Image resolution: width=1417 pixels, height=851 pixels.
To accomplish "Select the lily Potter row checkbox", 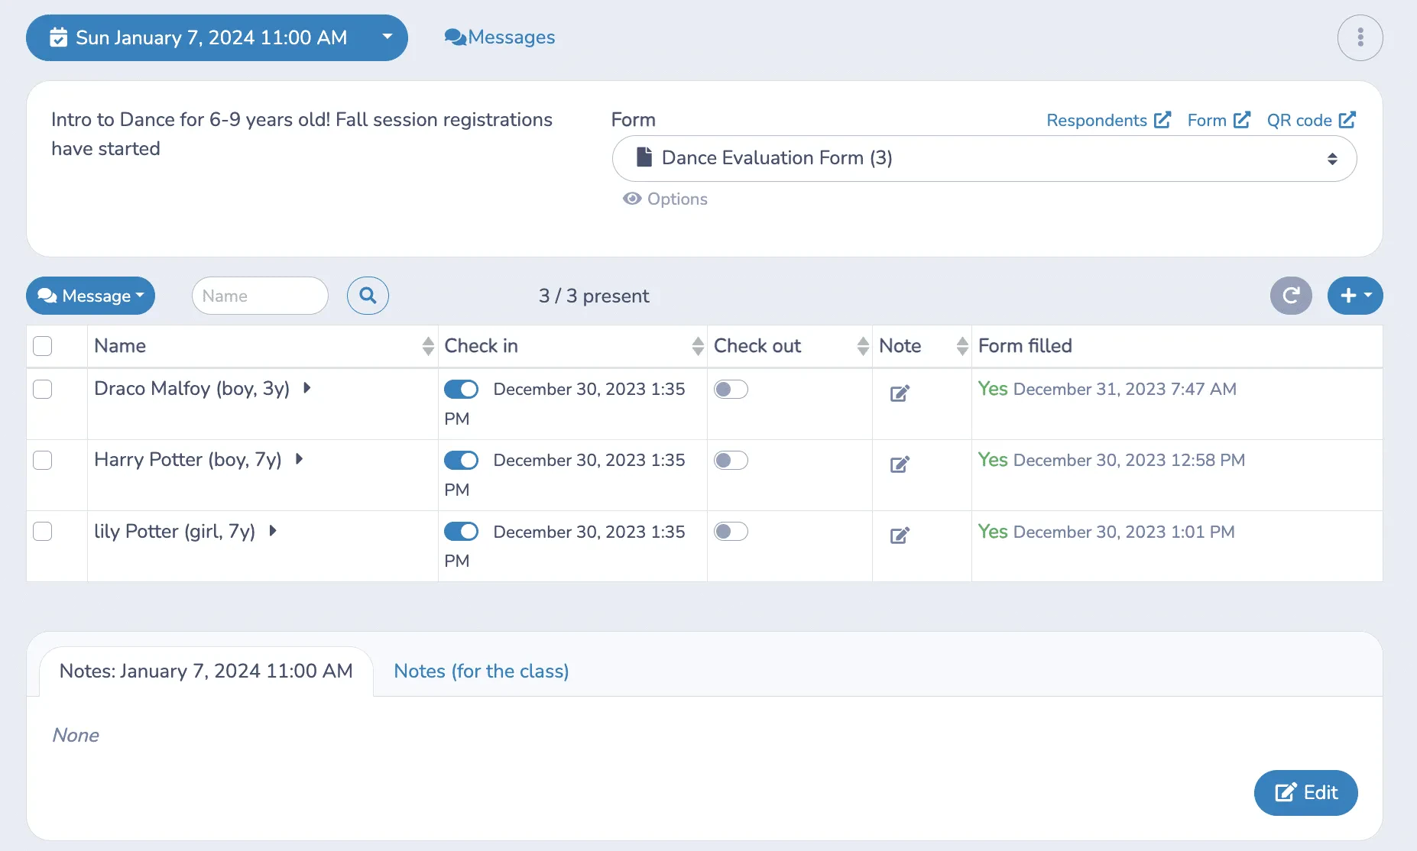I will (43, 531).
